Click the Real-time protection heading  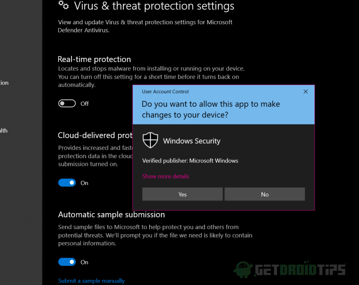point(94,59)
